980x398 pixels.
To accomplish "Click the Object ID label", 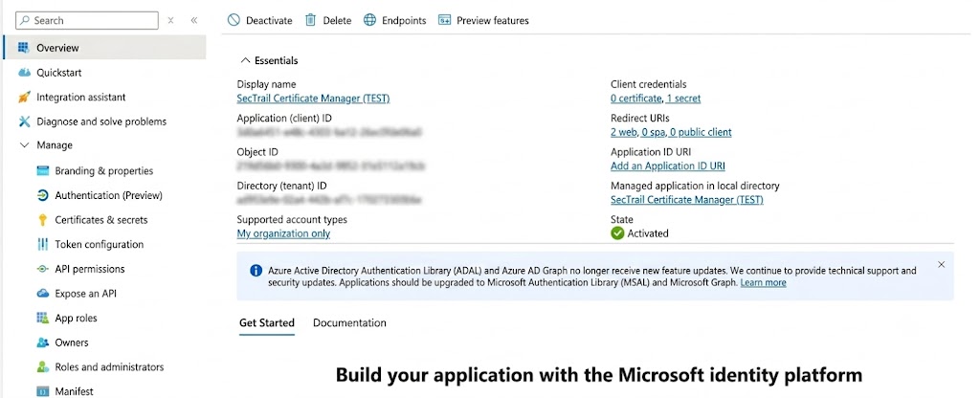I will (257, 152).
